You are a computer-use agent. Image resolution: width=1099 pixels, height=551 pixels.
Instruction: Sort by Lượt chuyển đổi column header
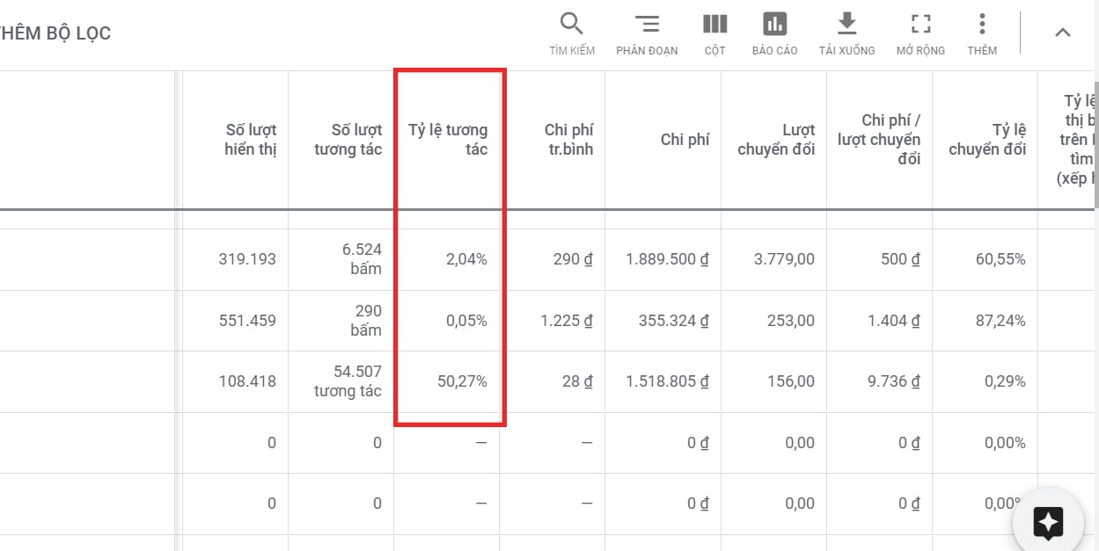(776, 140)
